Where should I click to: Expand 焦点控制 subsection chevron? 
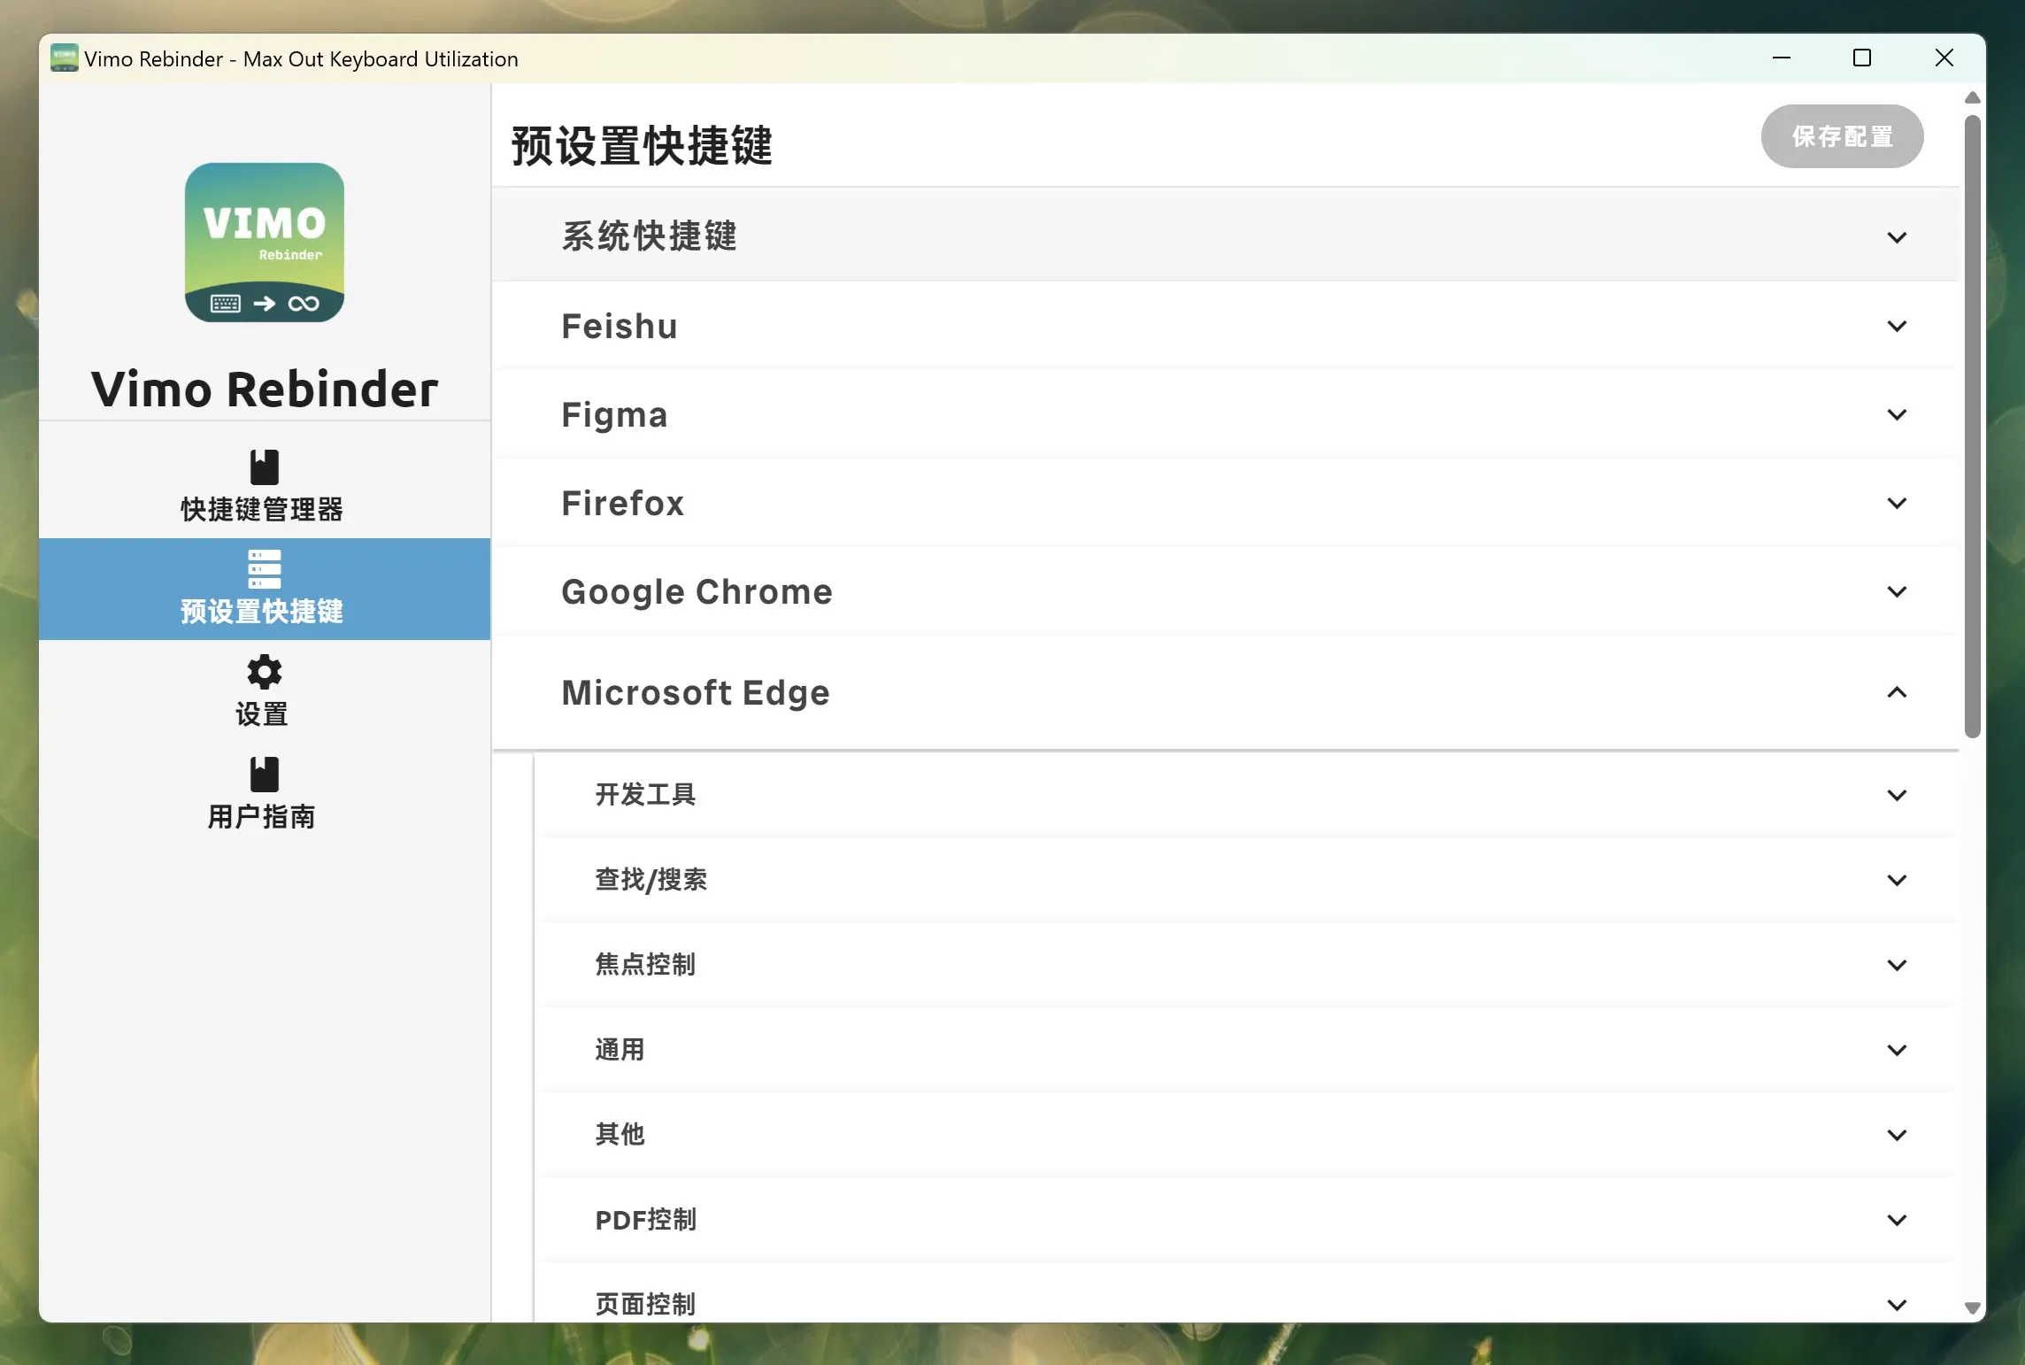tap(1897, 965)
